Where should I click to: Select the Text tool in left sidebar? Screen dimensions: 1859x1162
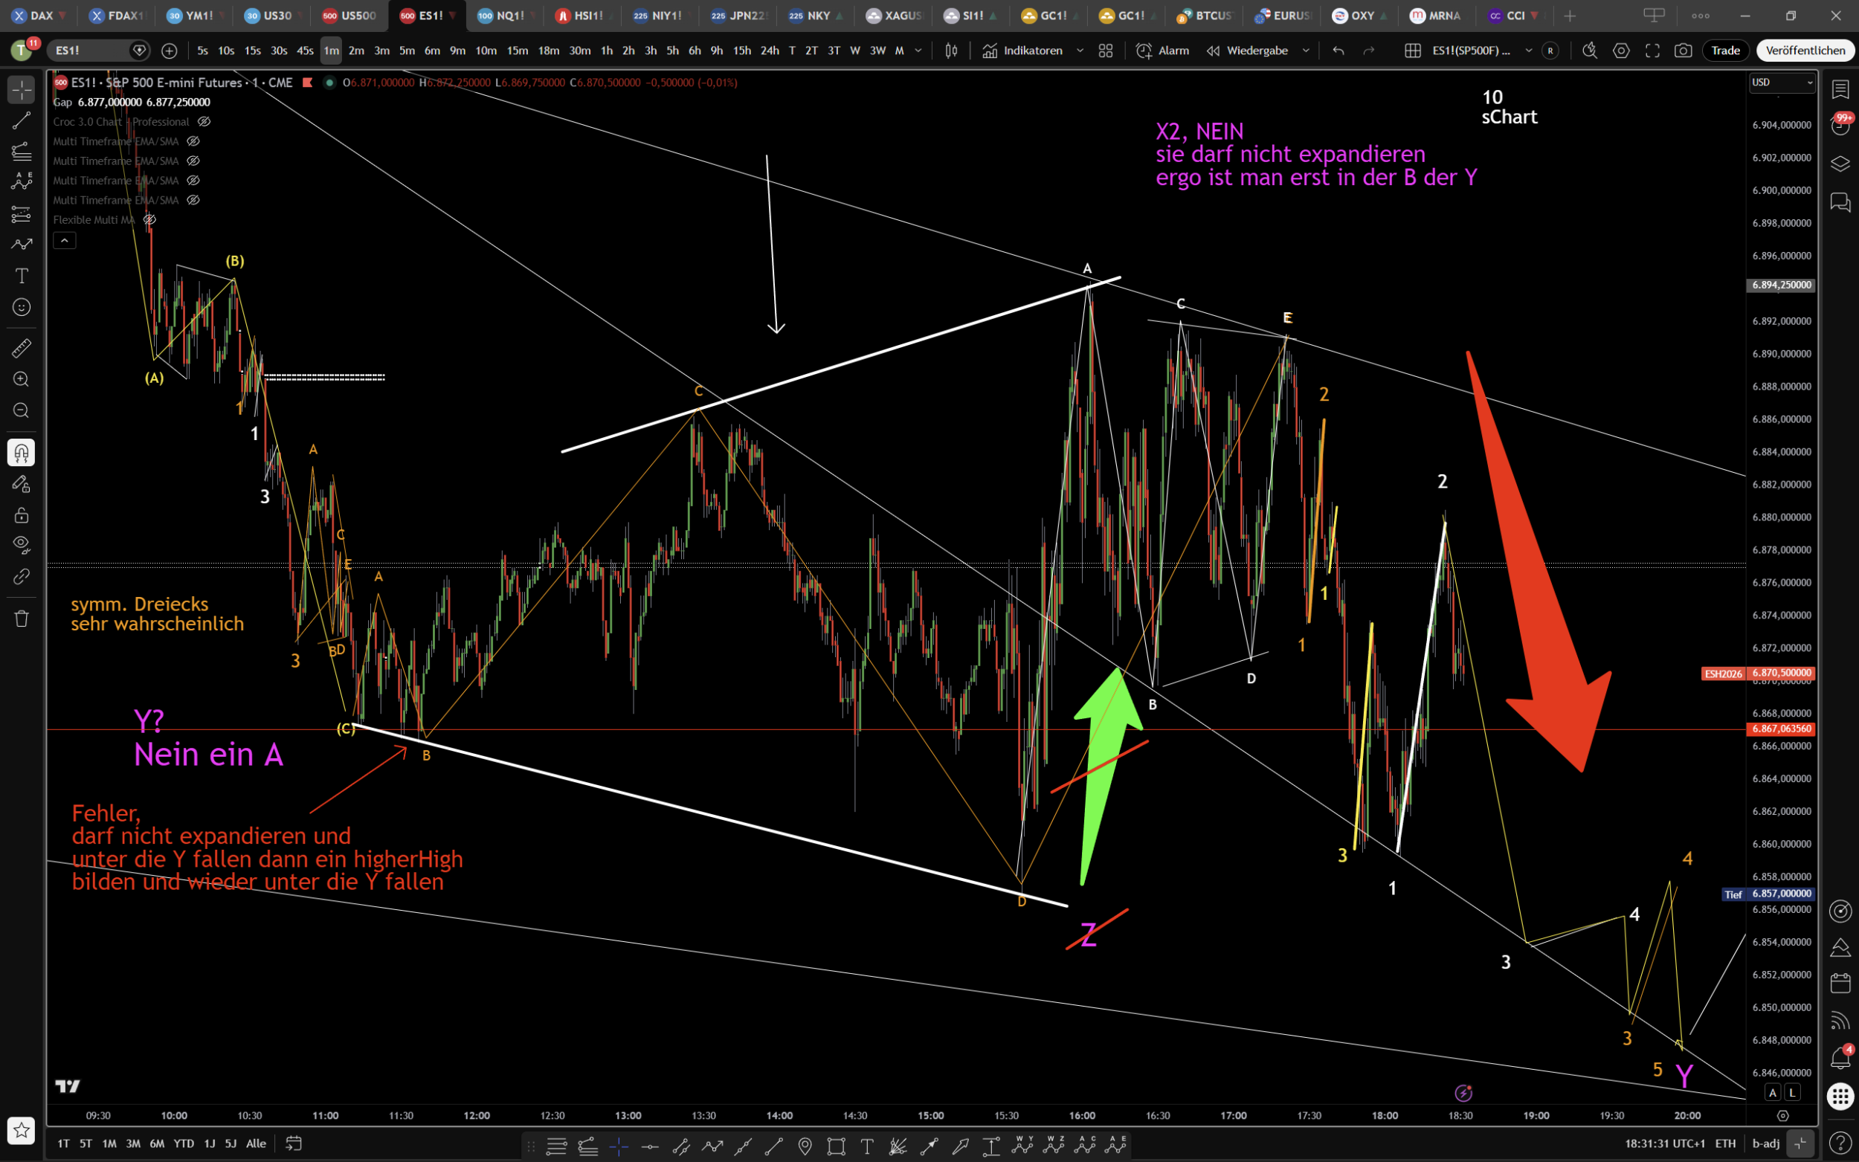pos(22,276)
